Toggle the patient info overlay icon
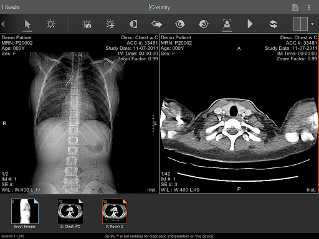This screenshot has height=239, width=319. click(x=227, y=24)
